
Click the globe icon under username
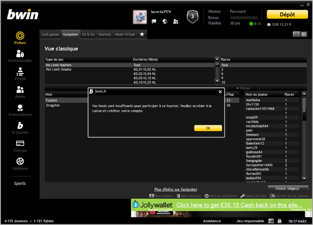click(x=165, y=21)
